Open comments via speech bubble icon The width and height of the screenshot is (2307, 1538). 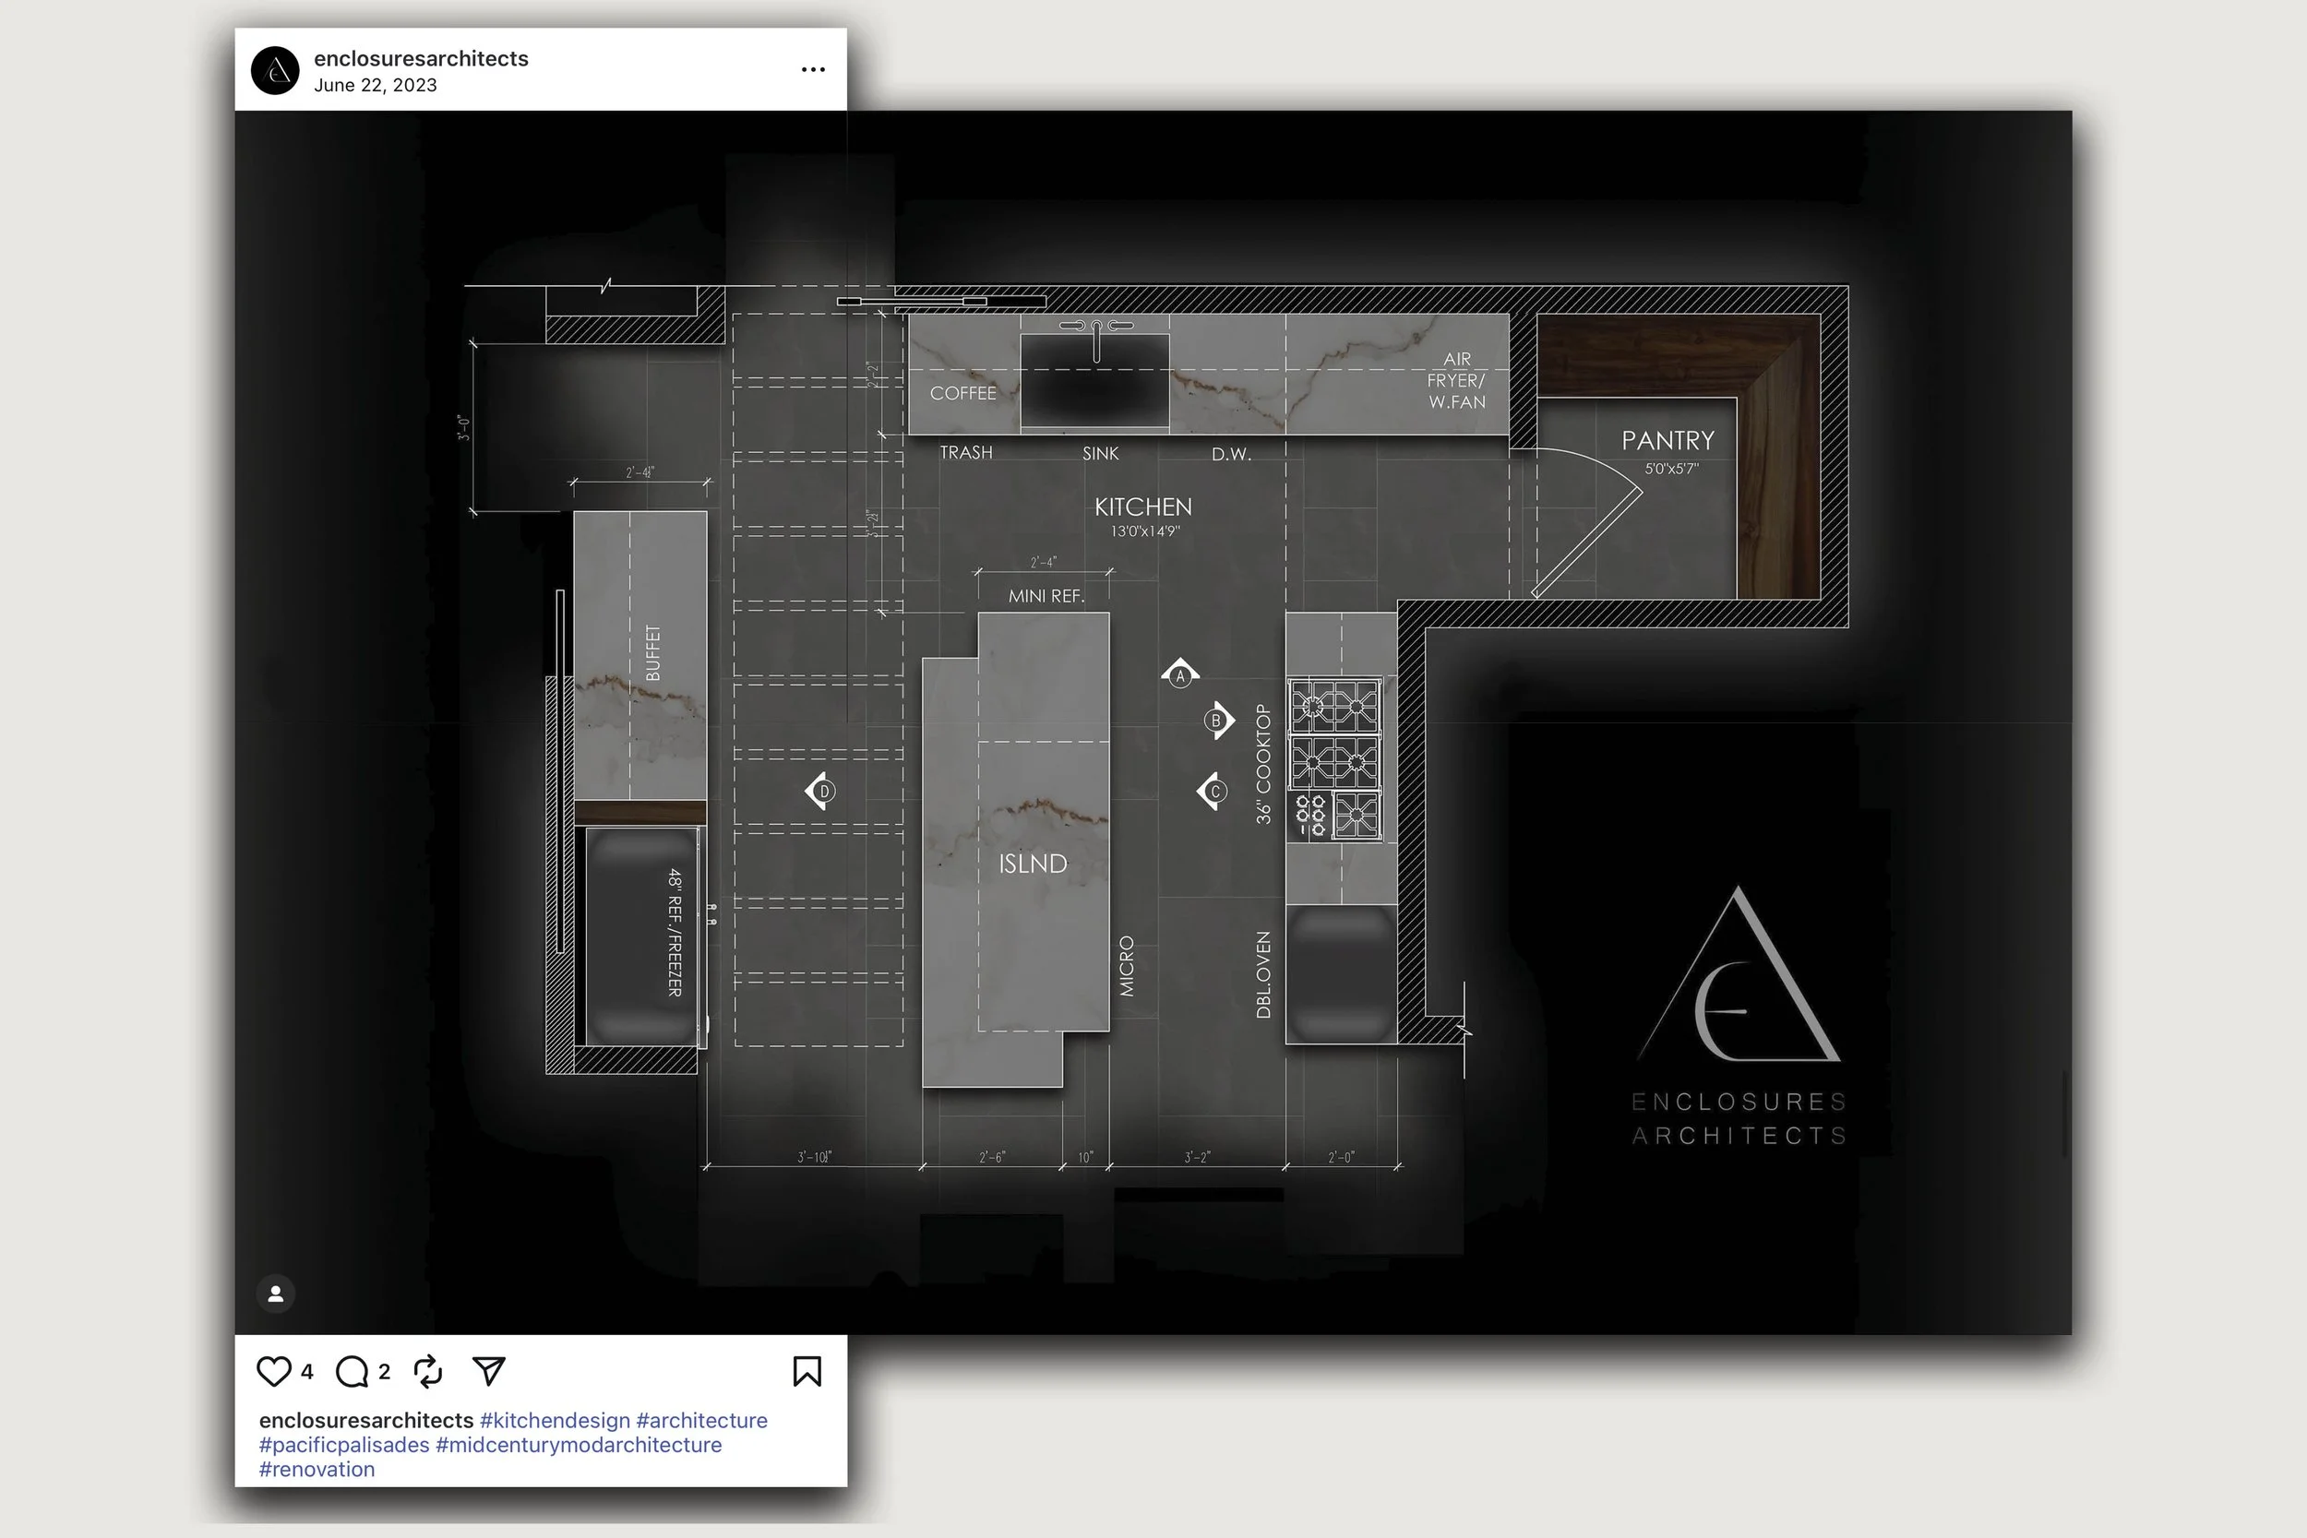[352, 1371]
